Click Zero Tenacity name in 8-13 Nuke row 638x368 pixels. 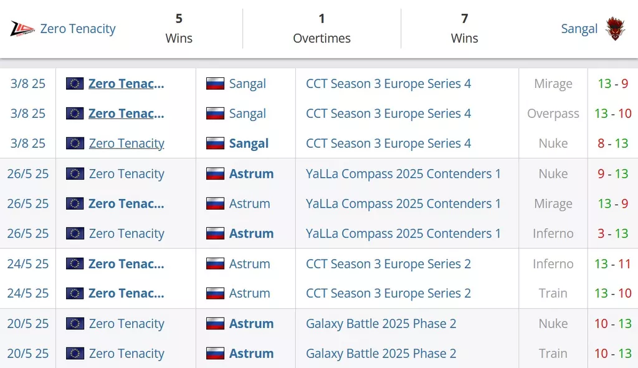tap(126, 143)
